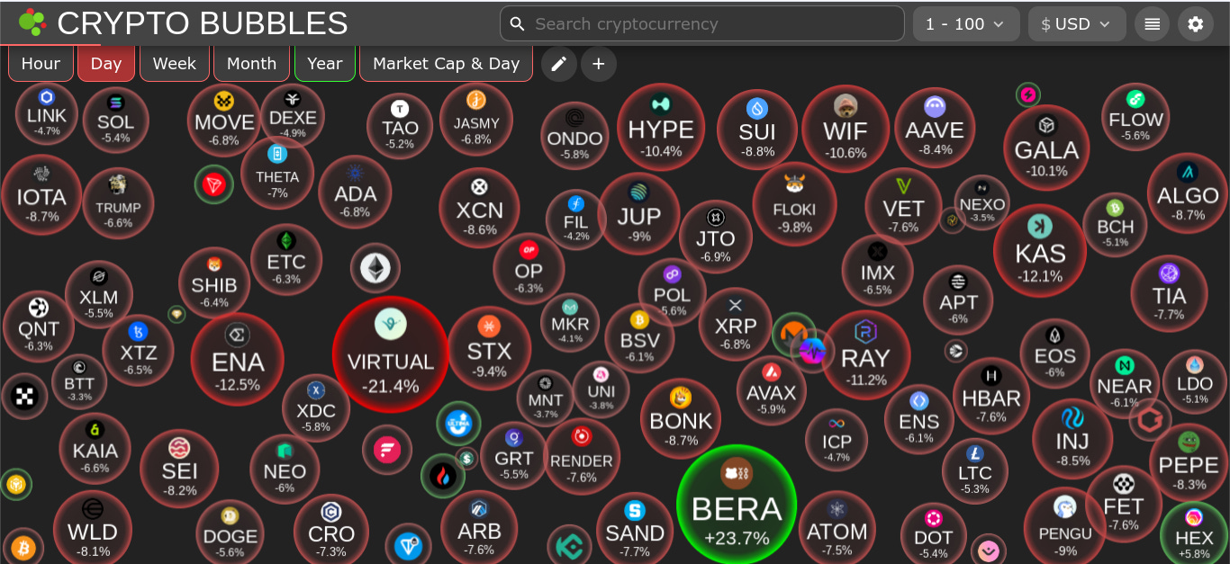Select the CRO bubble

pyautogui.click(x=331, y=531)
